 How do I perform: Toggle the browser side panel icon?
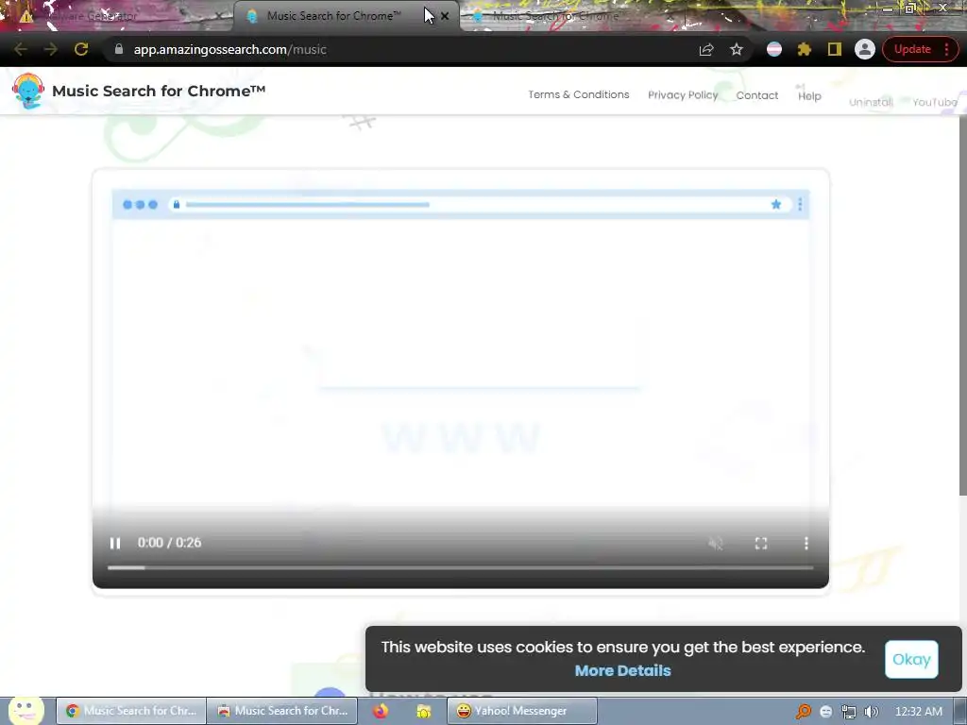tap(835, 49)
